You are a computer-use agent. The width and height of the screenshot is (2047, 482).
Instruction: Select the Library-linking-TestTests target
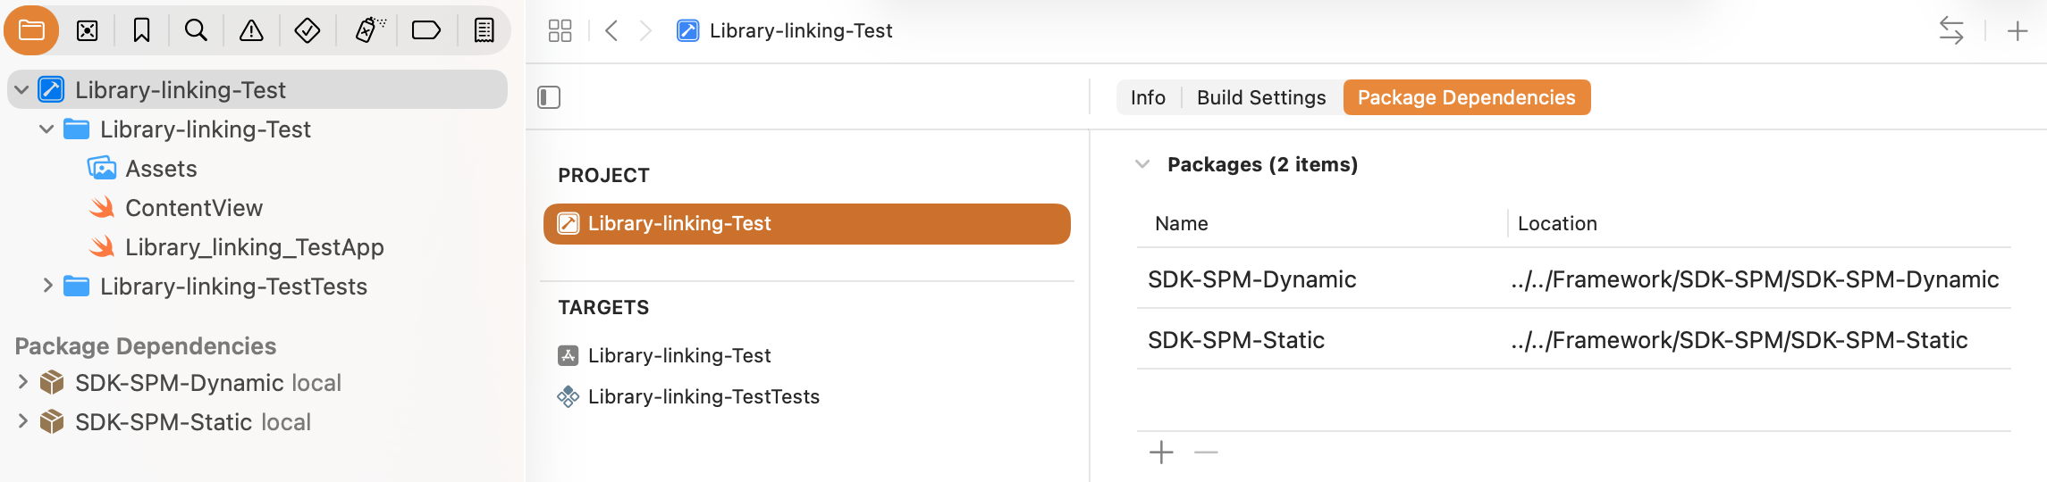coord(703,396)
